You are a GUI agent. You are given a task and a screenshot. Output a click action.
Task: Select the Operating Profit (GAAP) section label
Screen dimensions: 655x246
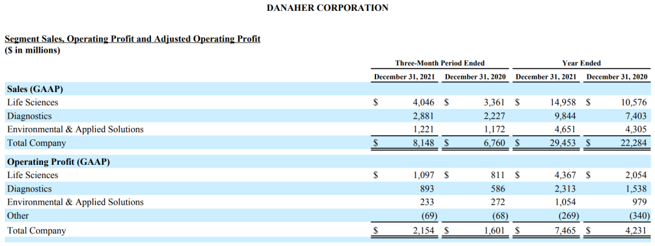58,162
